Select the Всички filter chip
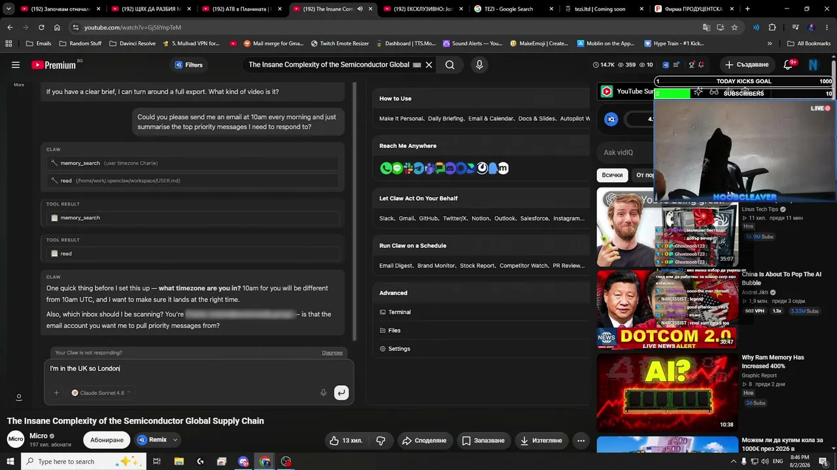This screenshot has width=837, height=470. [612, 175]
